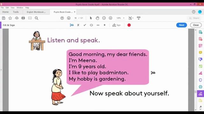Open More Tools wrench icon
The height and width of the screenshot is (114, 204).
click(x=200, y=107)
